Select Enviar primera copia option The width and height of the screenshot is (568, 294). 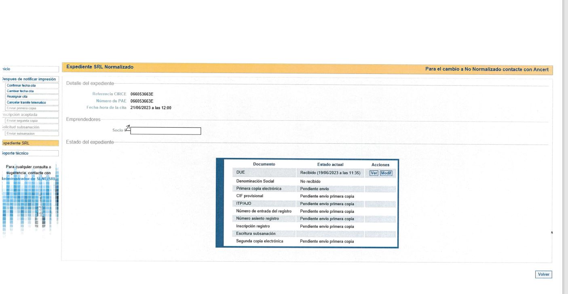click(x=32, y=108)
